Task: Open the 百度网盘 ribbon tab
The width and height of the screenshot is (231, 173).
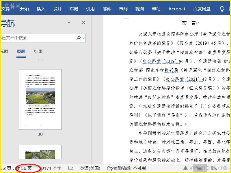Action: pos(202,9)
